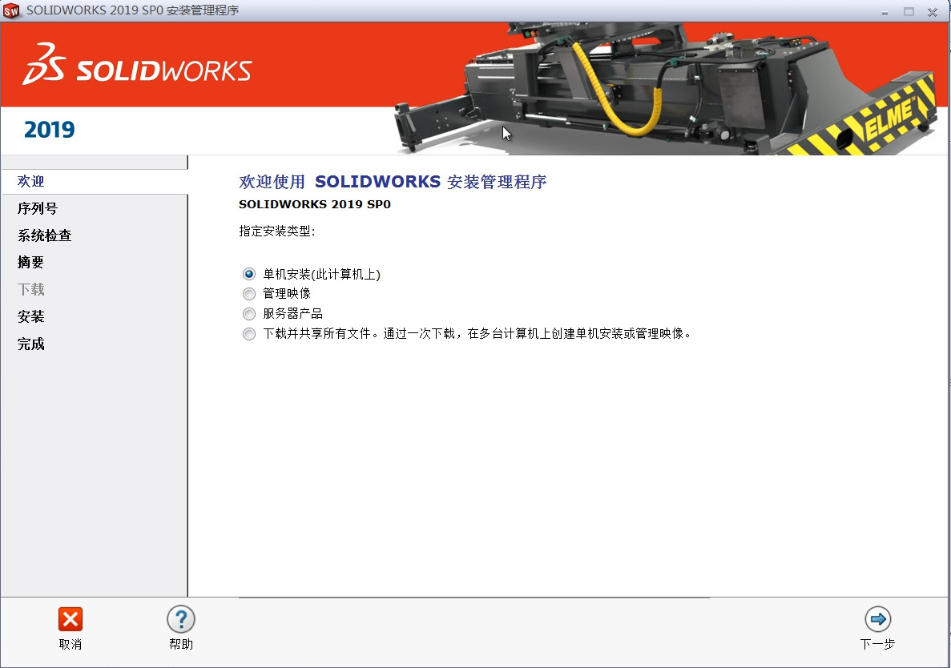Click the ELME machine banner image
This screenshot has width=951, height=668.
(x=665, y=88)
